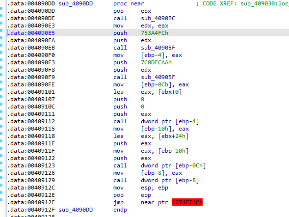
Task: Select the address .data:004090E5 on highlighted line
Action: 31,33
